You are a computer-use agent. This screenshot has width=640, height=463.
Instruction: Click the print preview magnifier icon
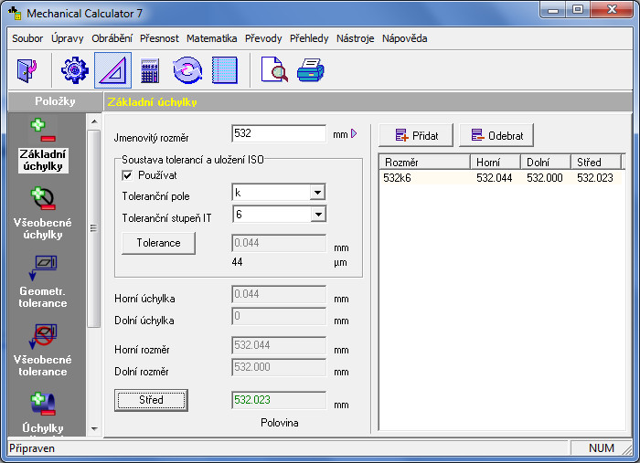click(274, 70)
